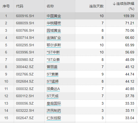Viewport: 138px width, 123px height.
Task: Click the value 48.09 for *ST众泰
Action: pyautogui.click(x=130, y=60)
